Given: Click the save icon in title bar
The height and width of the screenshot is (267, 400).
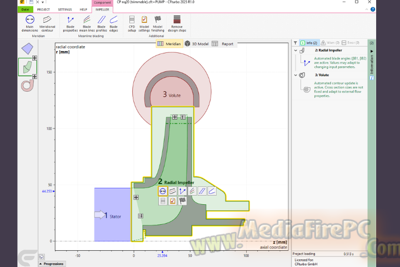Looking at the screenshot, I should pos(31,2).
